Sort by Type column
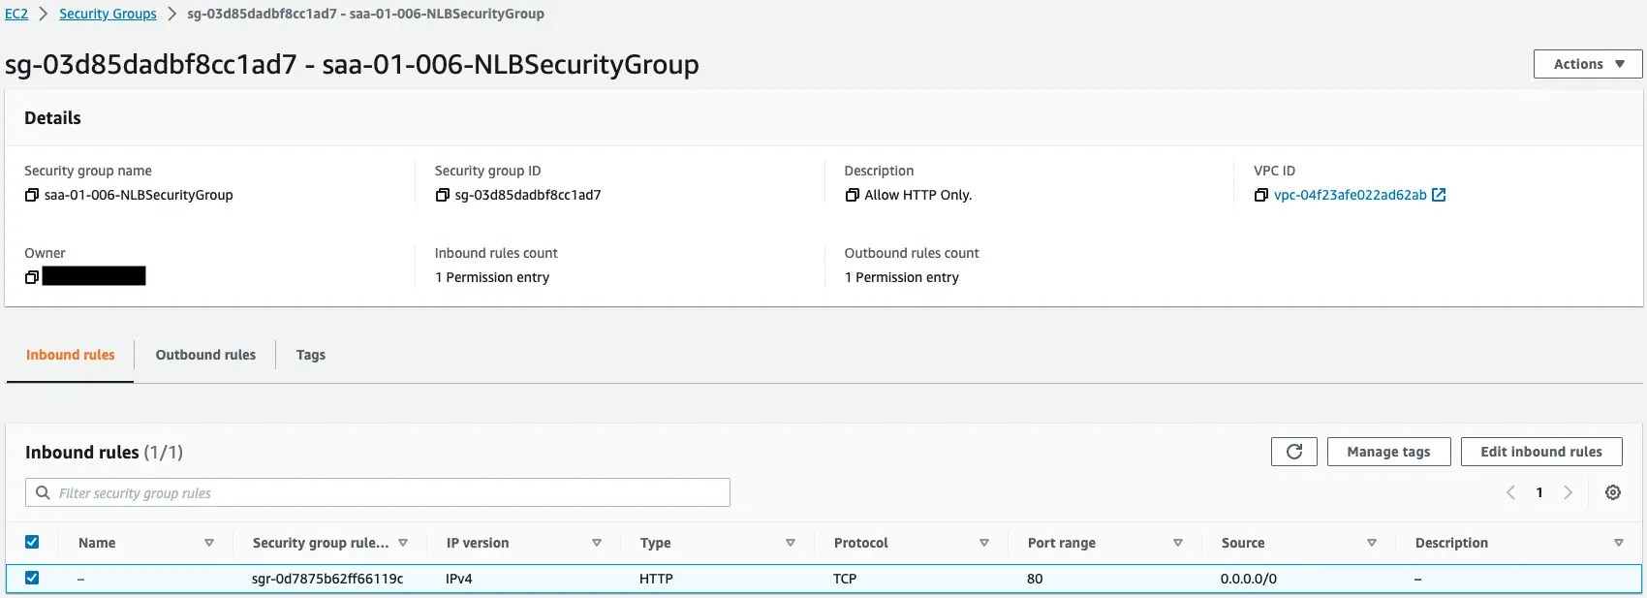The width and height of the screenshot is (1647, 598). click(x=791, y=543)
